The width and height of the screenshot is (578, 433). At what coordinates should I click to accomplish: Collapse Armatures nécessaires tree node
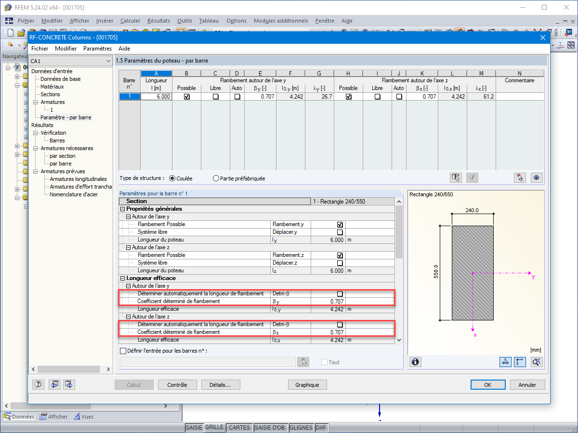35,148
